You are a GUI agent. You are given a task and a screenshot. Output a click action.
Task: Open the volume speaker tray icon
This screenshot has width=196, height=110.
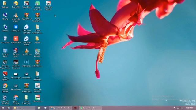pos(181,108)
